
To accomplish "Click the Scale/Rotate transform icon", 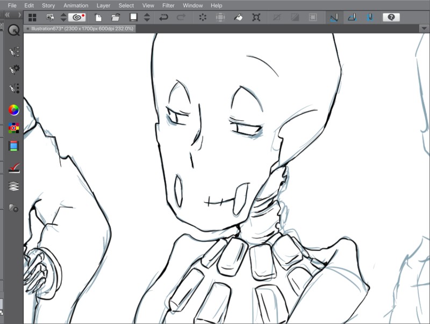I will (x=256, y=18).
